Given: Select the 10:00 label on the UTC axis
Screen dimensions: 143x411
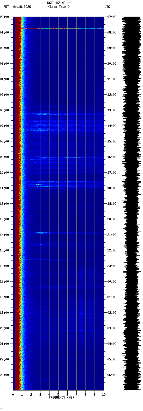Looking at the screenshot, I should tap(112, 64).
